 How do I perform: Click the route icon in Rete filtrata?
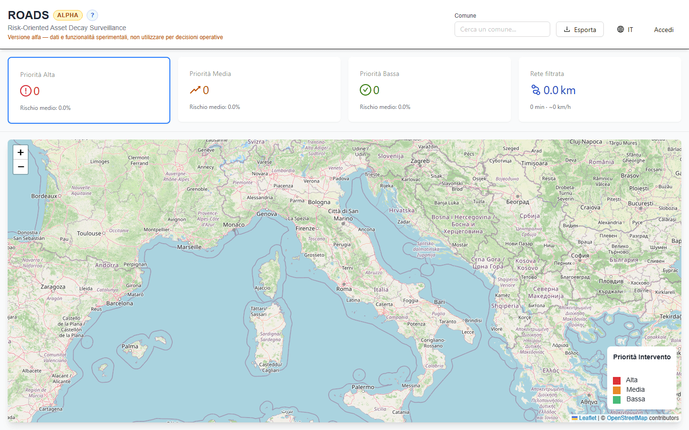pyautogui.click(x=536, y=90)
